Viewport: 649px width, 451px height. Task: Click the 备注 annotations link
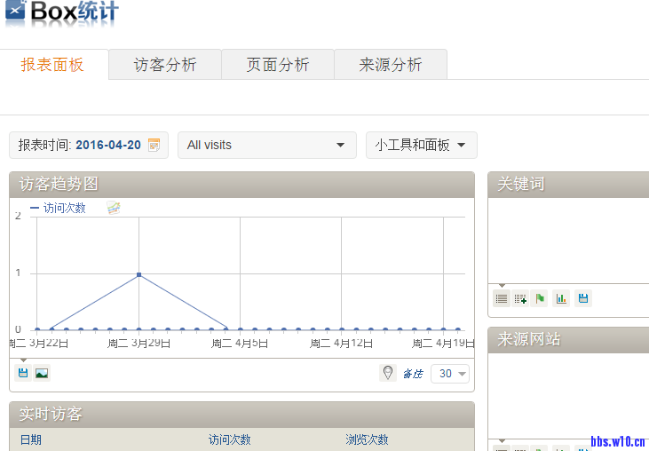click(412, 374)
